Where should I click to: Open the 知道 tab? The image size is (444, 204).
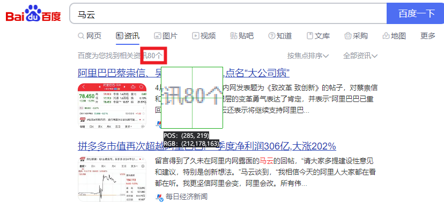click(280, 36)
